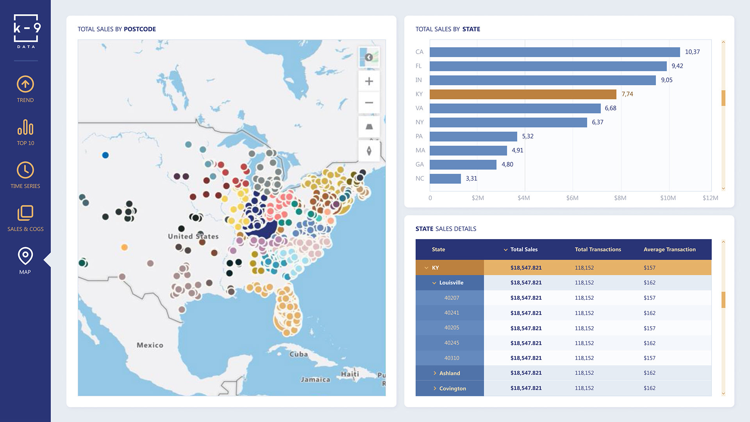Open the Trend view icon

coord(25,84)
